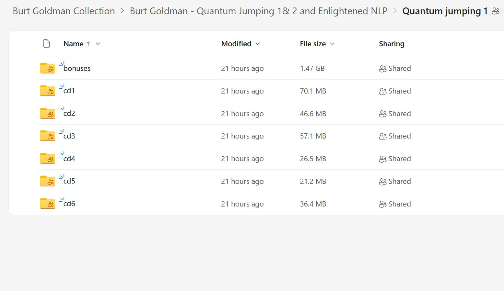This screenshot has width=504, height=291.
Task: Open the cd4 folder by its name
Action: pyautogui.click(x=69, y=159)
